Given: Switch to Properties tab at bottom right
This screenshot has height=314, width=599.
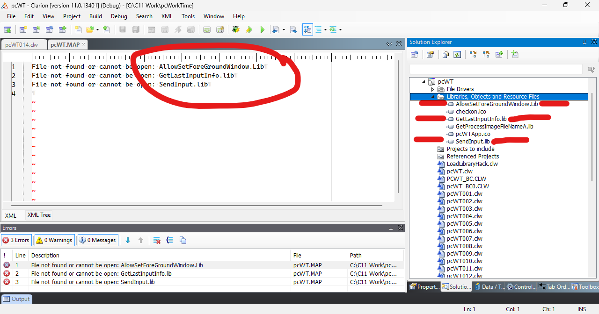Looking at the screenshot, I should coord(424,287).
